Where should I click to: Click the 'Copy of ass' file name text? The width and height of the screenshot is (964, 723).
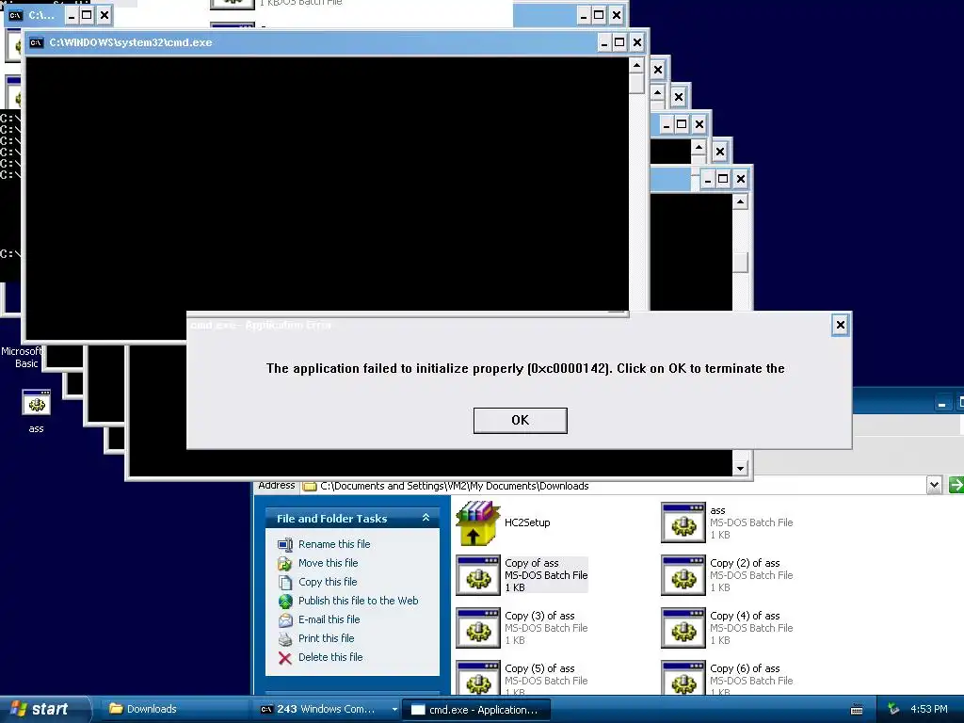click(531, 563)
